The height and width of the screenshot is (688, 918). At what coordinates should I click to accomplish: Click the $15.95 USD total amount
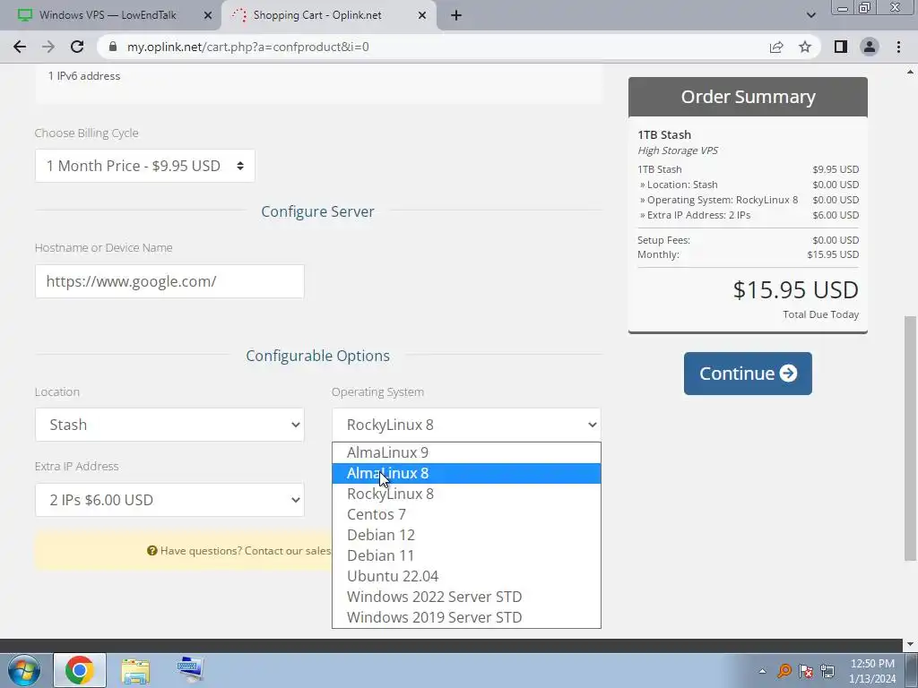(x=796, y=289)
